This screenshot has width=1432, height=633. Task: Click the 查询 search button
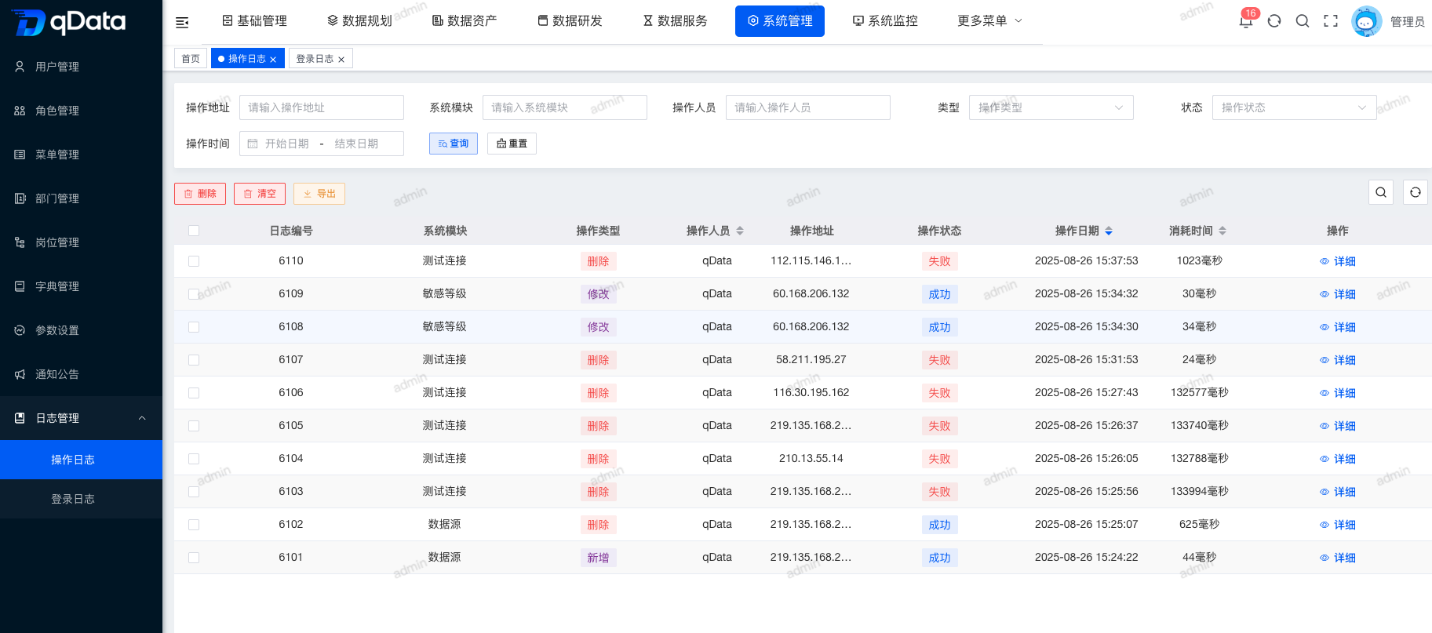454,144
